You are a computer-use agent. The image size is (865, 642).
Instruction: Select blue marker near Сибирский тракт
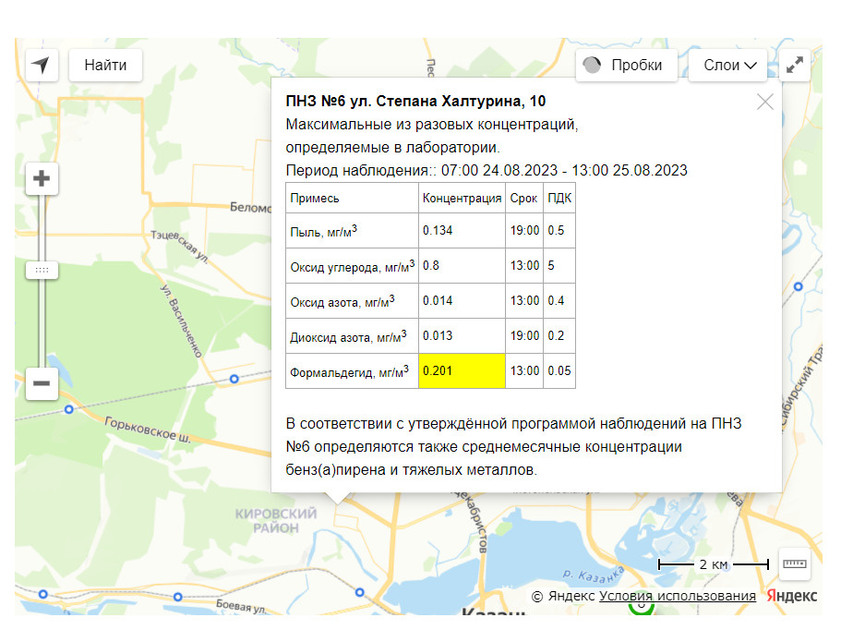(797, 286)
